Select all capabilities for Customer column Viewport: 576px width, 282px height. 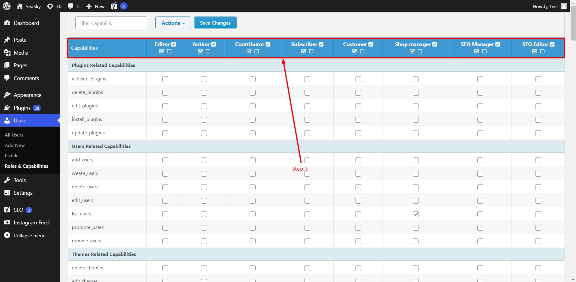(355, 51)
